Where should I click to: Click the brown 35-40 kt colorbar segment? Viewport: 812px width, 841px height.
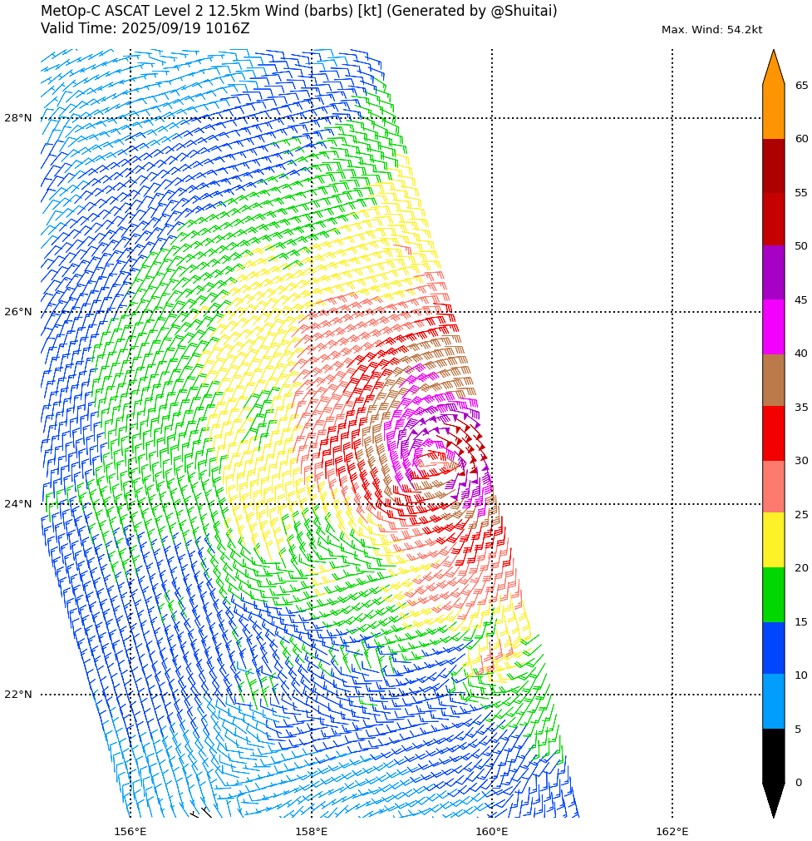pos(774,380)
